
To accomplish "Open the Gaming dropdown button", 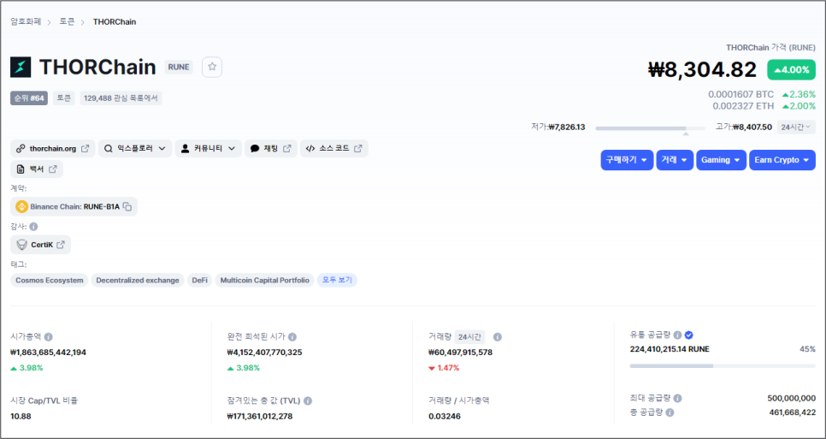I will 721,160.
